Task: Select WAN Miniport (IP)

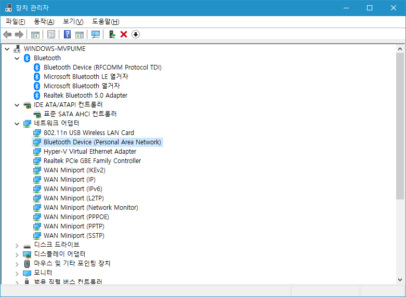Action: coord(70,179)
